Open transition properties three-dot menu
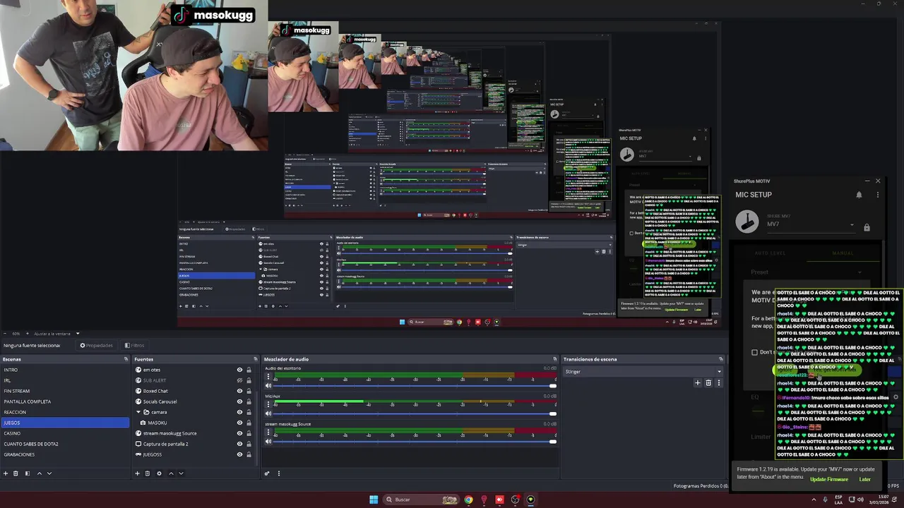The height and width of the screenshot is (508, 904). tap(719, 382)
